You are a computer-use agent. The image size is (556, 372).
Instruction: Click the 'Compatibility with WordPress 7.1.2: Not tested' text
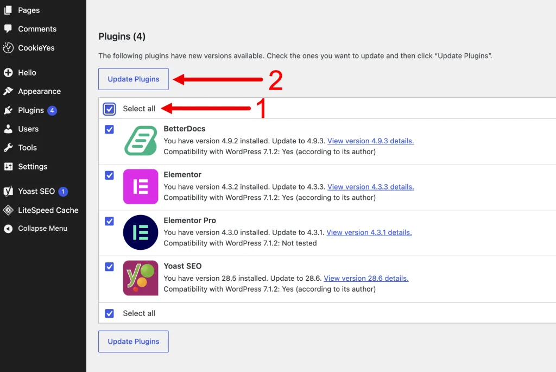pos(240,243)
